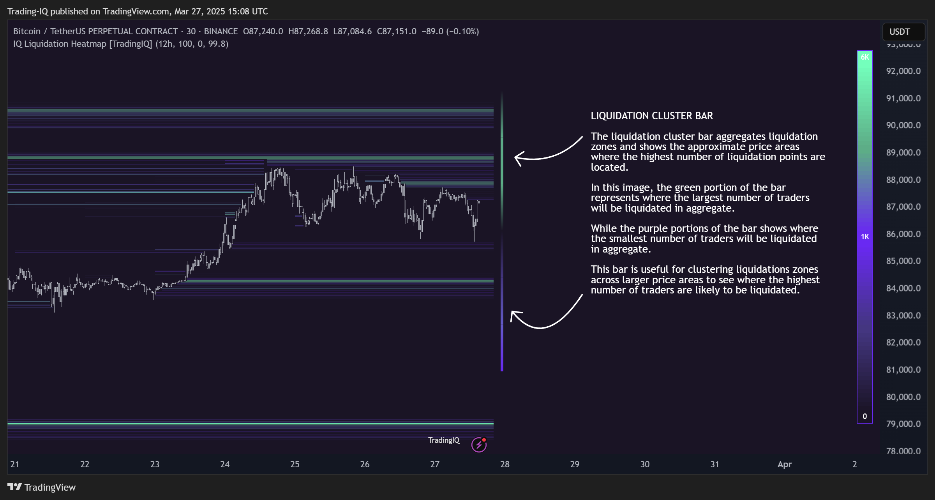Image resolution: width=935 pixels, height=500 pixels.
Task: Click the Bitcoin / TetherUS PERPETUAL CONTRACT symbol title
Action: tap(95, 31)
